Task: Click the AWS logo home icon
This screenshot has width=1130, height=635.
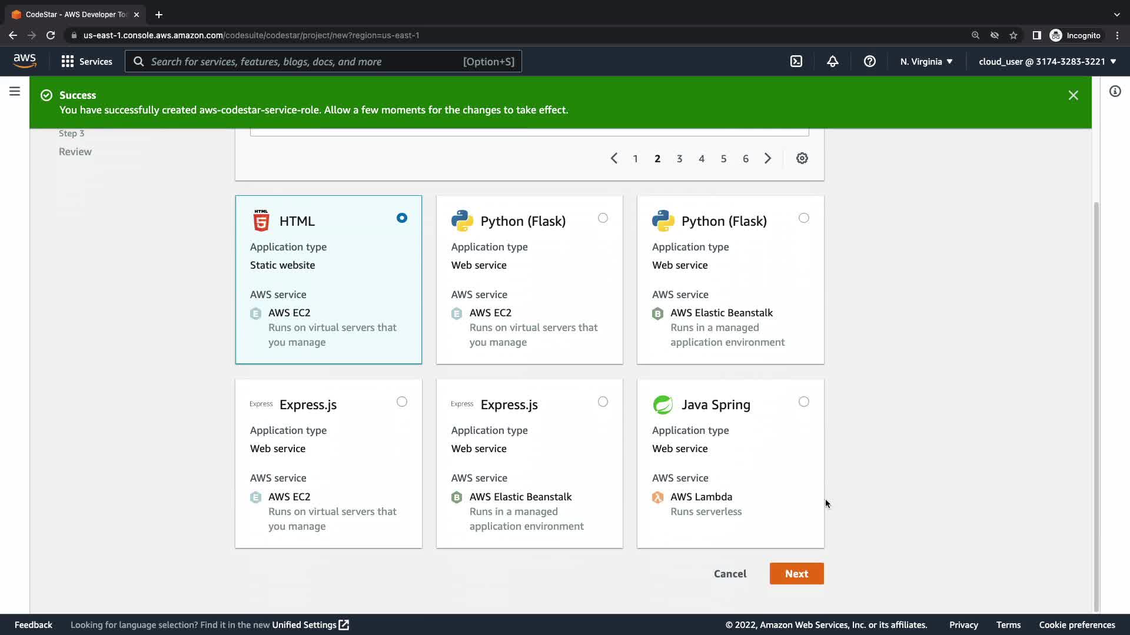Action: [25, 61]
